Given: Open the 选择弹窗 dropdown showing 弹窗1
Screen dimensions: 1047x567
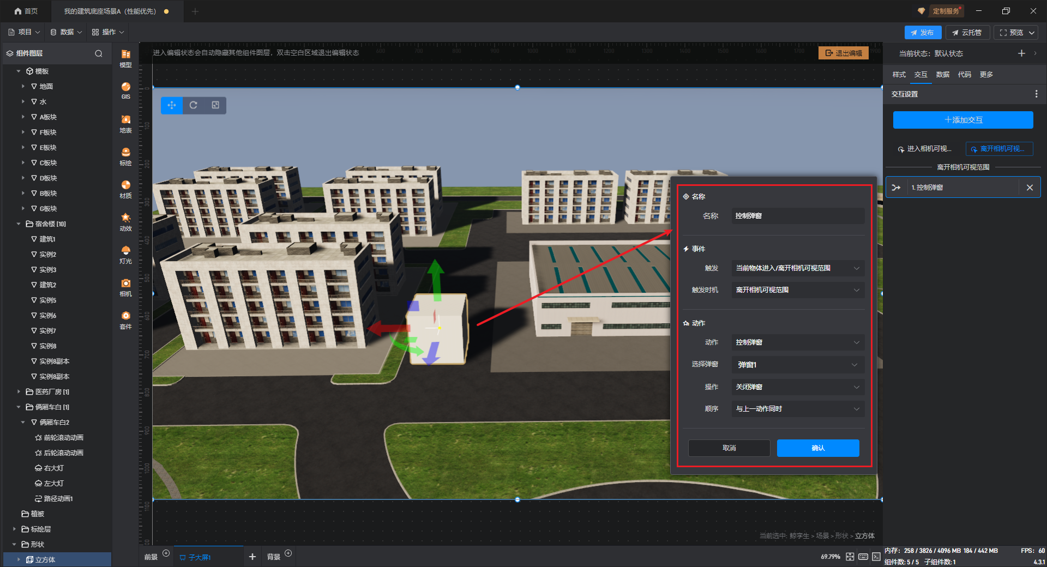Looking at the screenshot, I should (x=797, y=365).
